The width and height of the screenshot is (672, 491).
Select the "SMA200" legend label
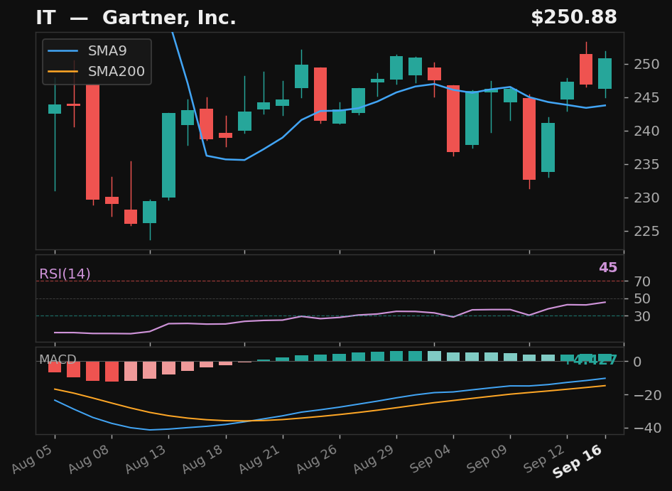tap(116, 71)
